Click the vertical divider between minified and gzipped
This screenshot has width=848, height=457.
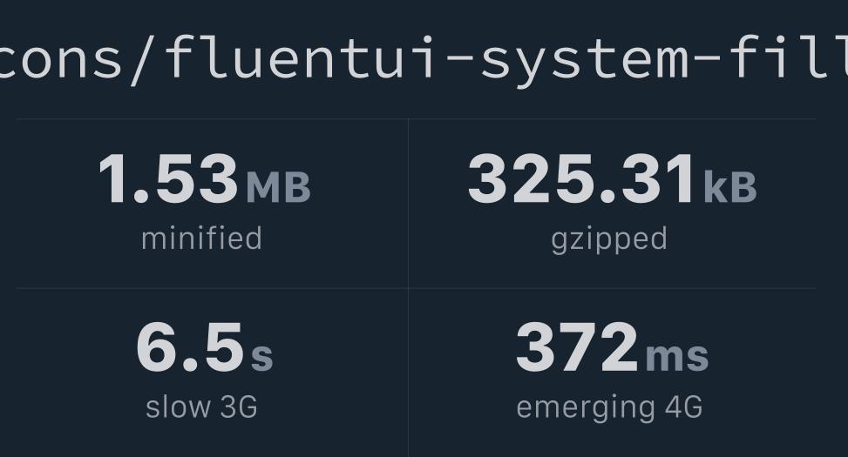(x=408, y=204)
